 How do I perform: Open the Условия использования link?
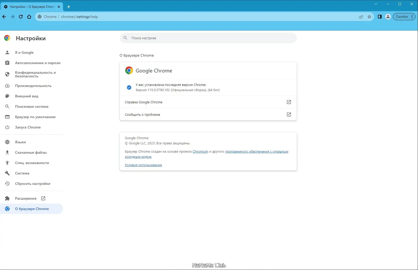pyautogui.click(x=143, y=165)
